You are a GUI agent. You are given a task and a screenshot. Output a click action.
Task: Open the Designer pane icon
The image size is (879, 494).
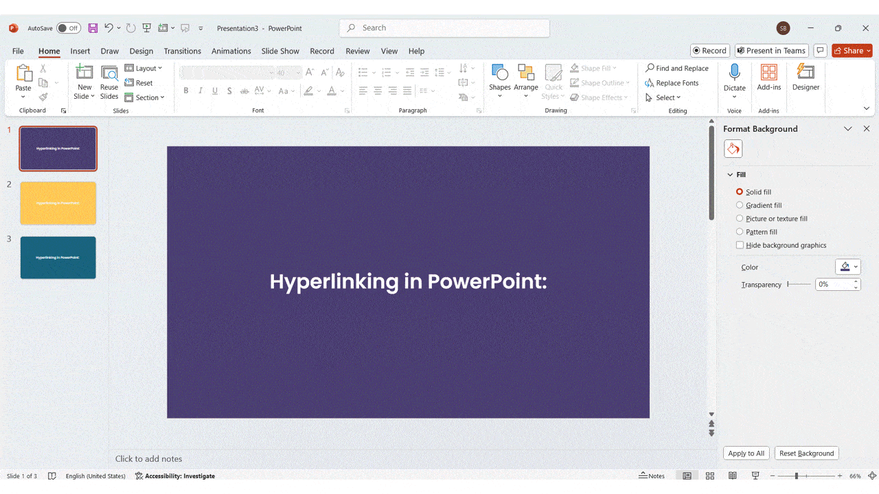[806, 72]
